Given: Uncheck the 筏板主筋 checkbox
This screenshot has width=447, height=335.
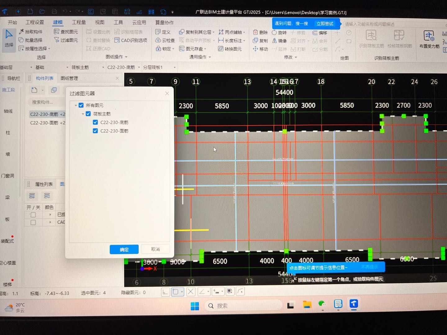Looking at the screenshot, I should [88, 114].
